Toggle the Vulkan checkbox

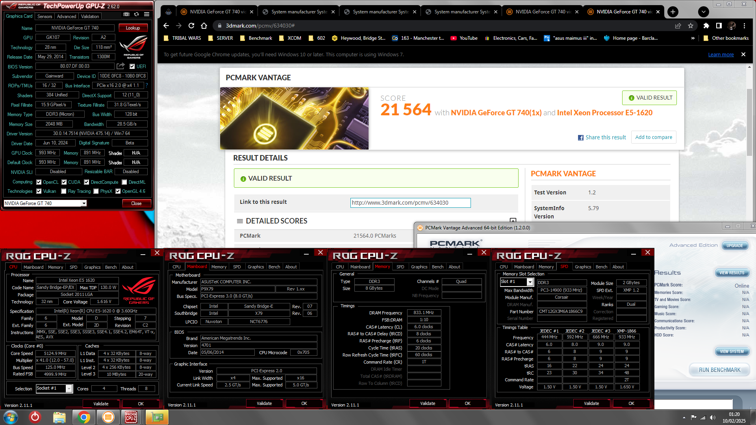click(39, 191)
